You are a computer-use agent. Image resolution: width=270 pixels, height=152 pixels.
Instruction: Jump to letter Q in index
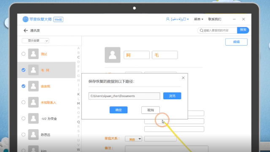click(x=78, y=122)
